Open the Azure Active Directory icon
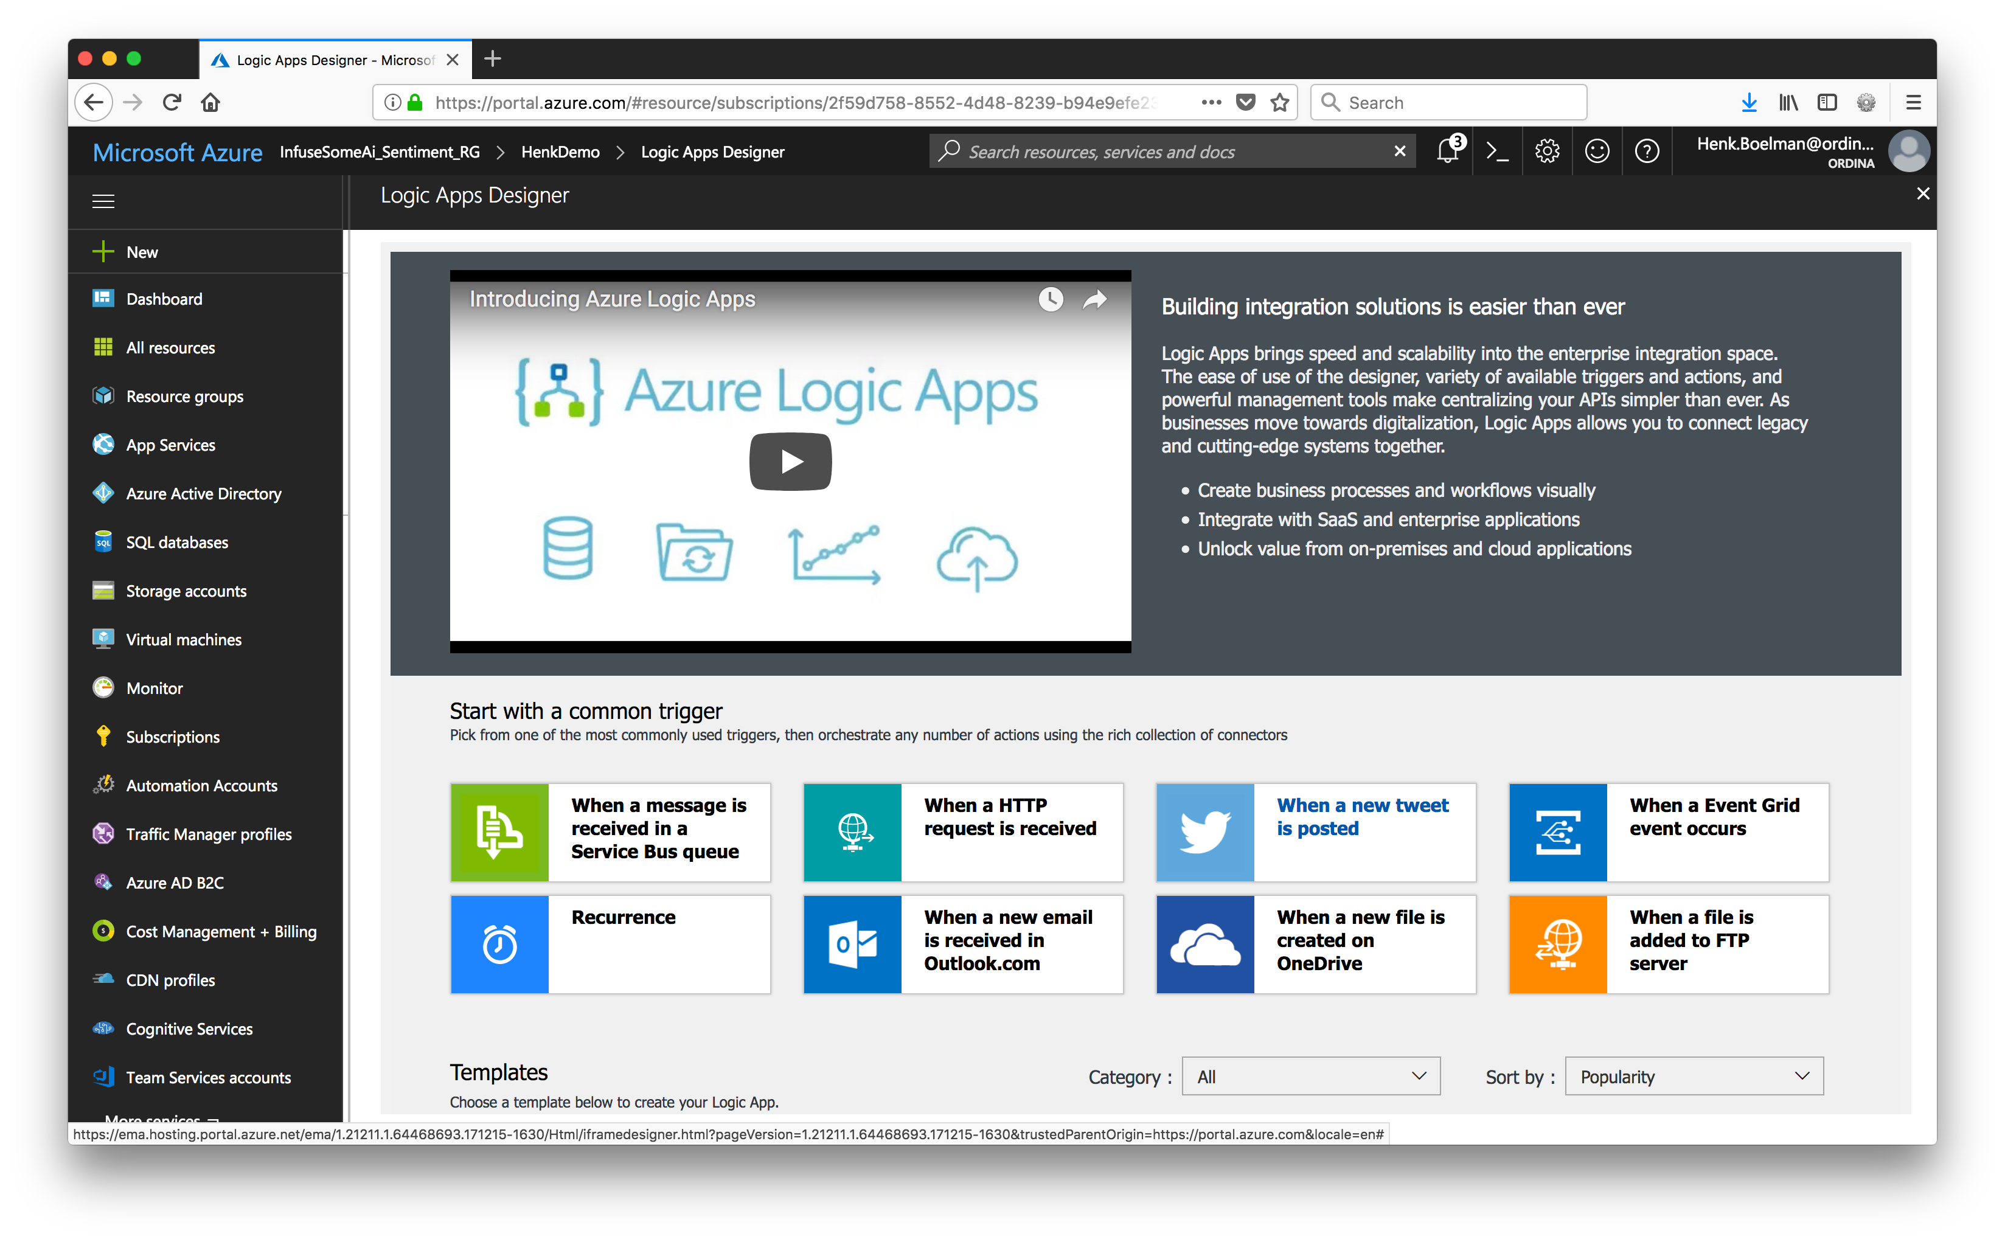The width and height of the screenshot is (2005, 1242). [x=103, y=493]
